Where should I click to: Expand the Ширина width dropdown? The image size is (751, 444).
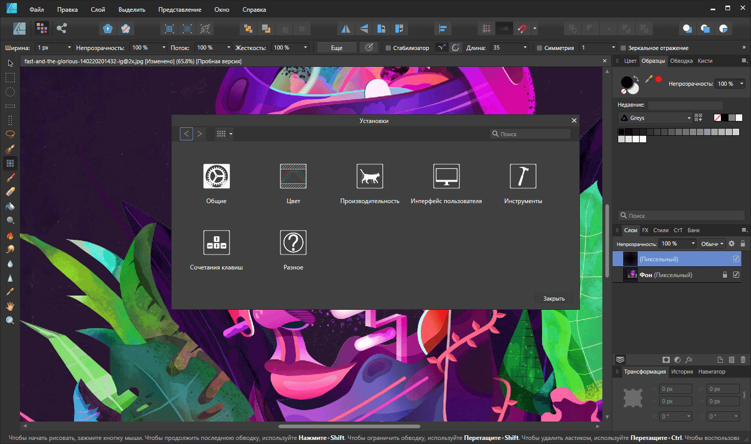click(x=69, y=47)
